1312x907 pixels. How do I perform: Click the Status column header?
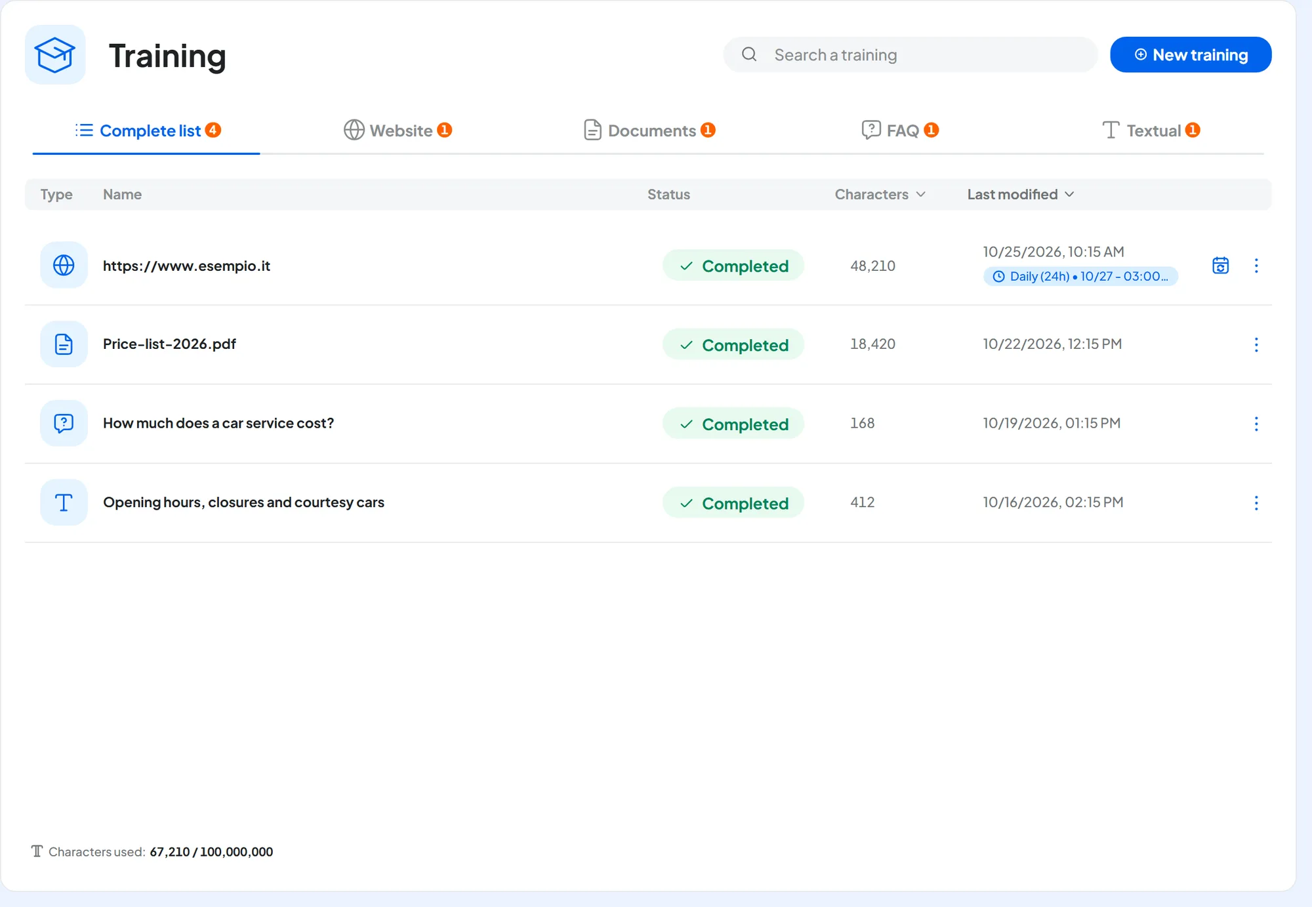[668, 194]
